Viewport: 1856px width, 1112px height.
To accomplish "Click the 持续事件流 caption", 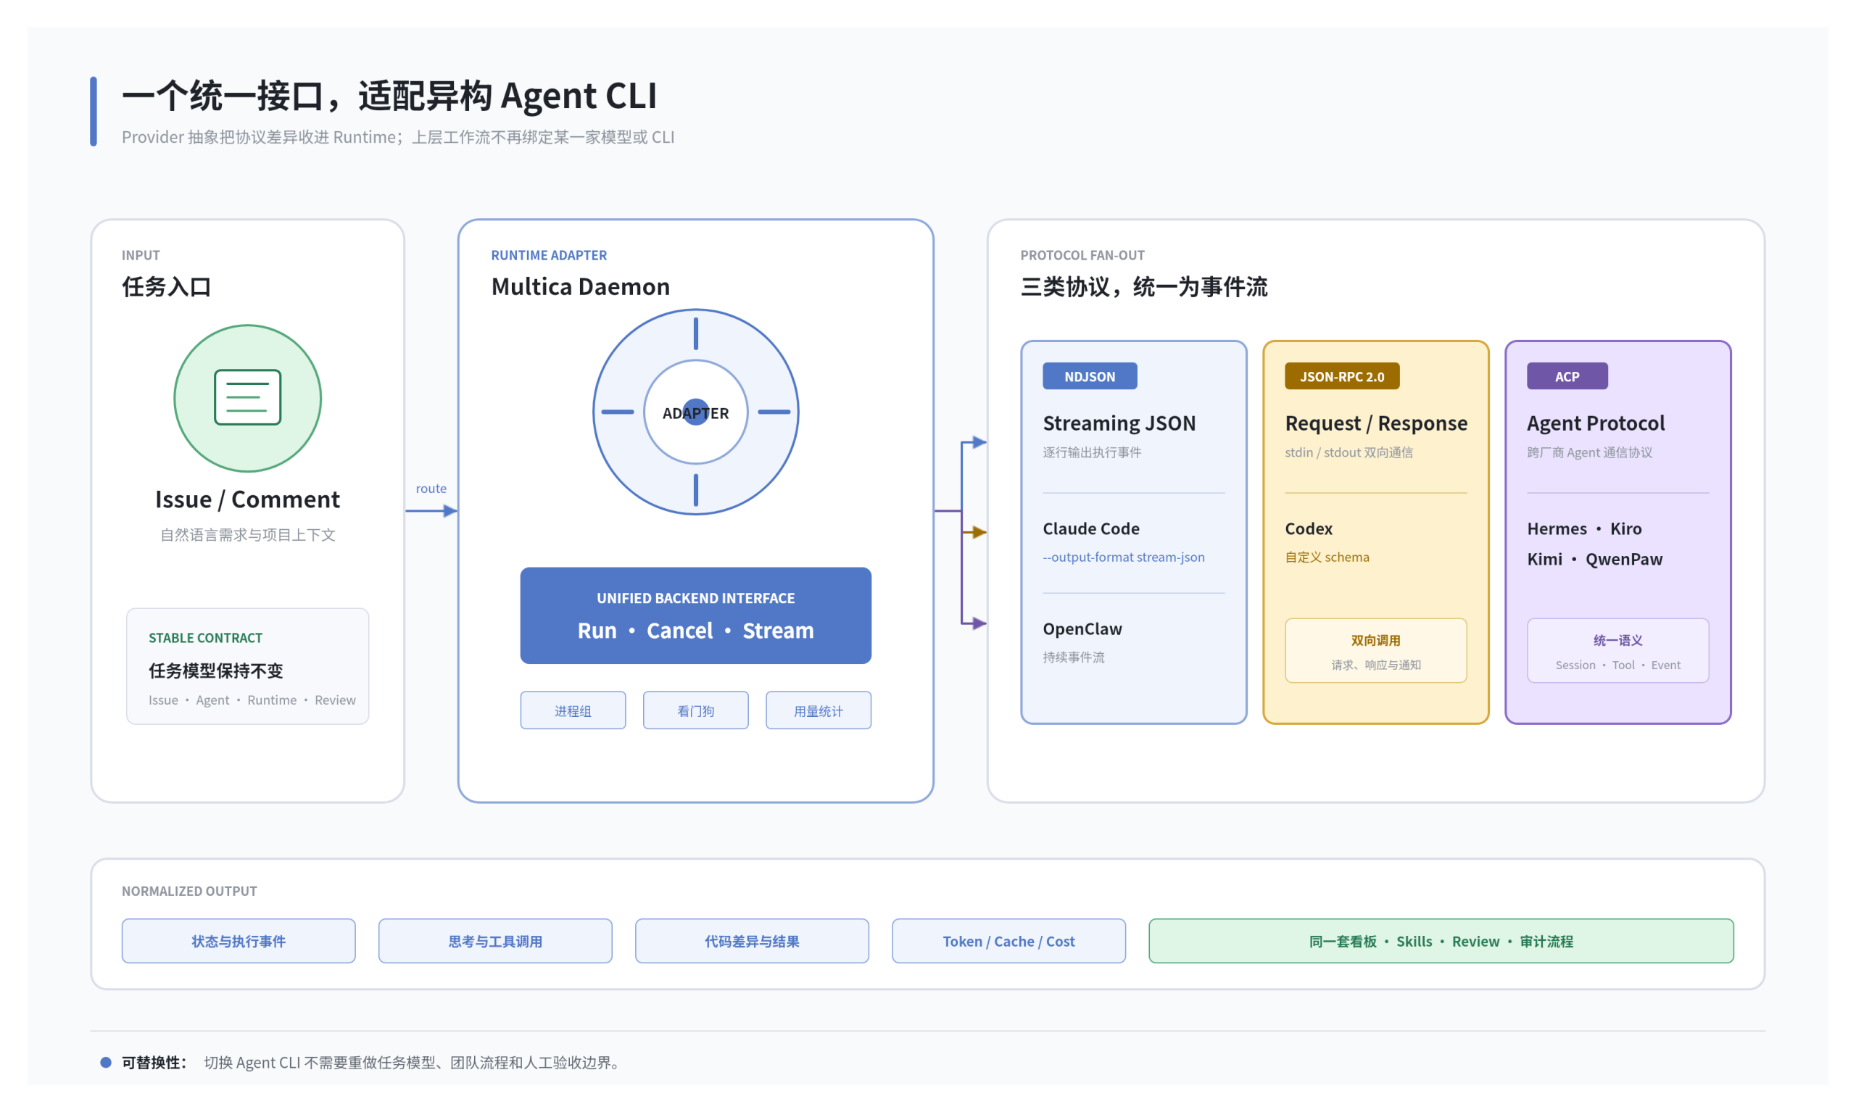I will point(1073,657).
